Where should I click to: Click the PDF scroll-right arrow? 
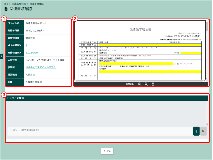click(x=205, y=81)
